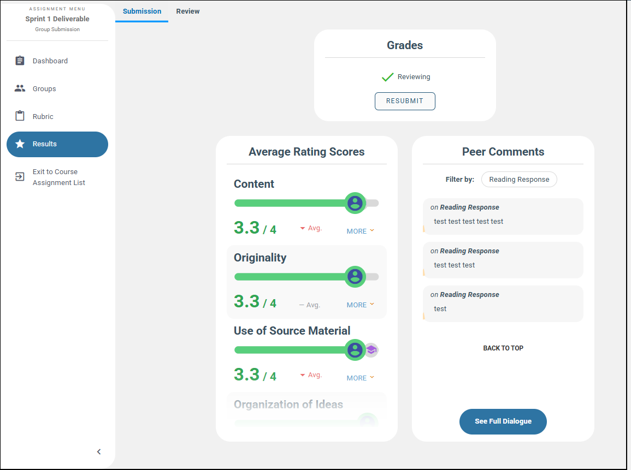
Task: Click the Dashboard clipboard icon
Action: 20,61
